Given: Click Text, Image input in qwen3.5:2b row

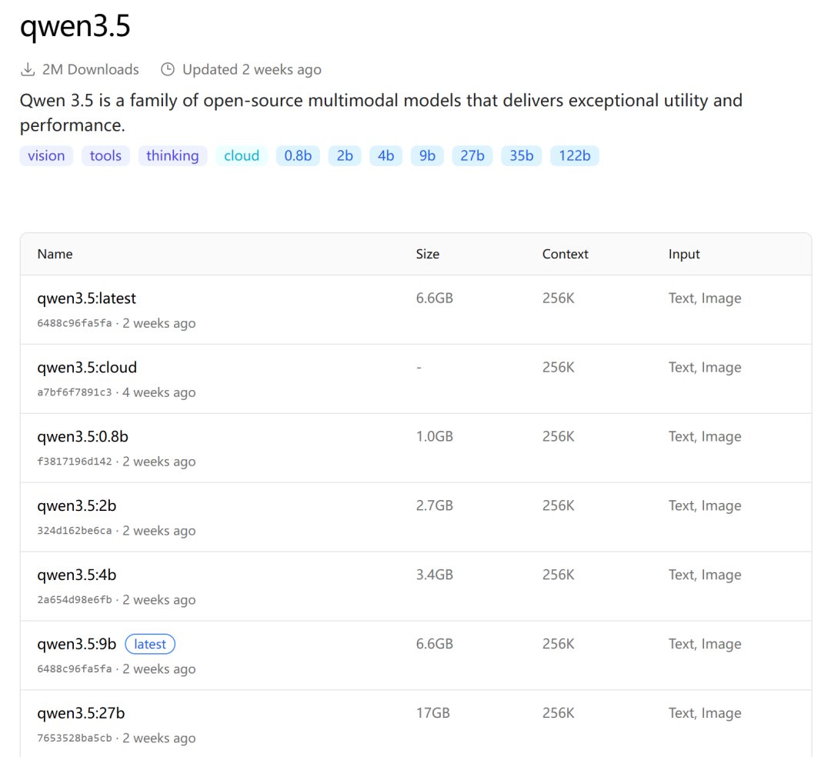Looking at the screenshot, I should pyautogui.click(x=705, y=506).
